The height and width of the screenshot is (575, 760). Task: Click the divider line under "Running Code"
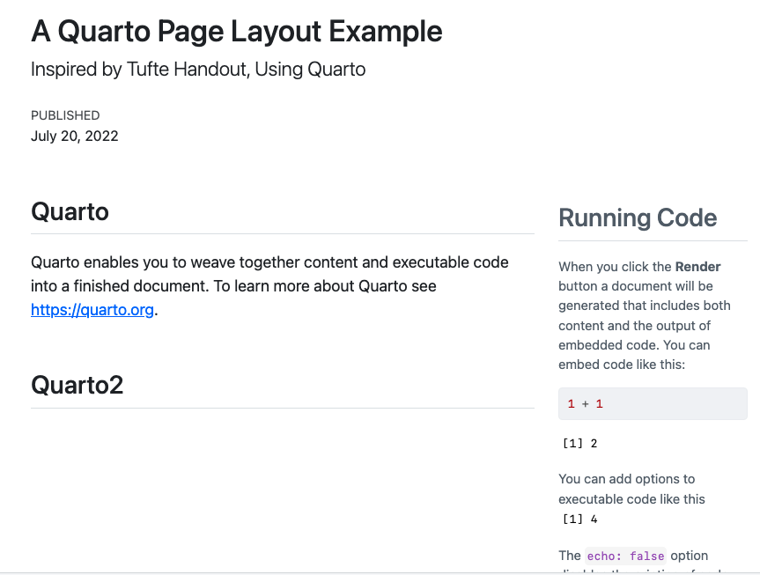652,240
